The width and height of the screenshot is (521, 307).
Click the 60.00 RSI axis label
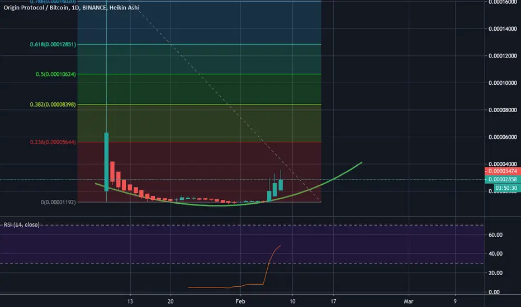pos(495,234)
